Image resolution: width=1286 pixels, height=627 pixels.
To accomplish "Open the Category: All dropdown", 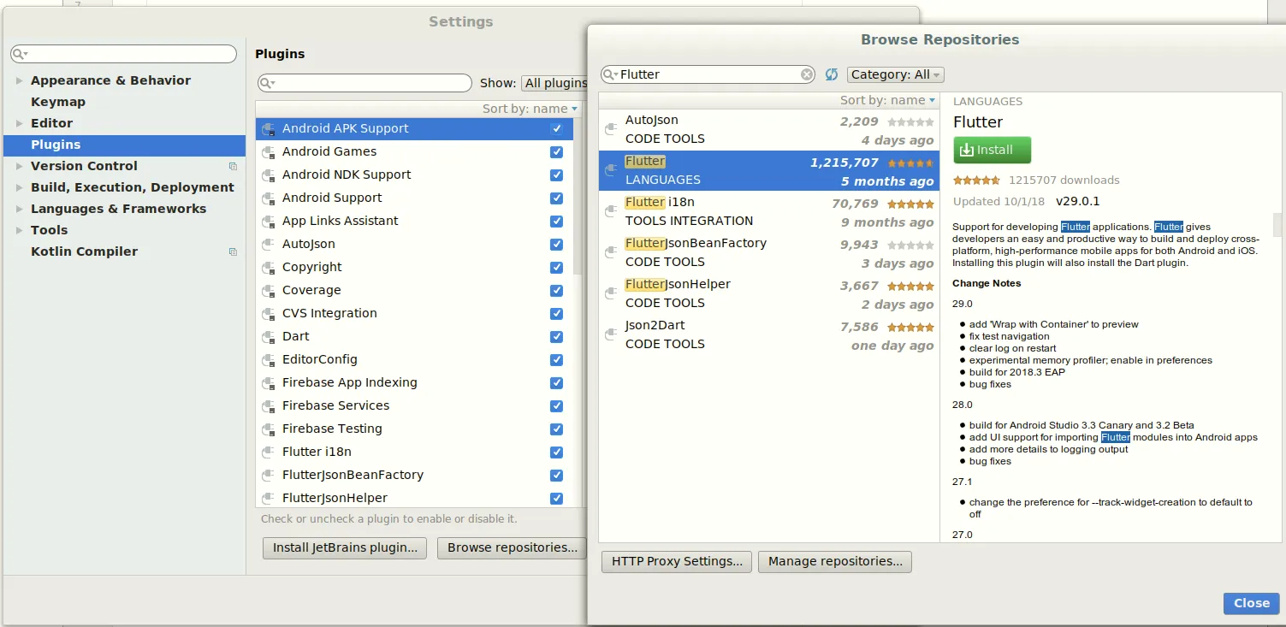I will [x=895, y=74].
